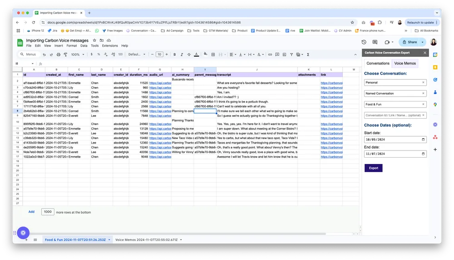The image size is (454, 260).
Task: Open the font family dropdown
Action: (x=137, y=55)
